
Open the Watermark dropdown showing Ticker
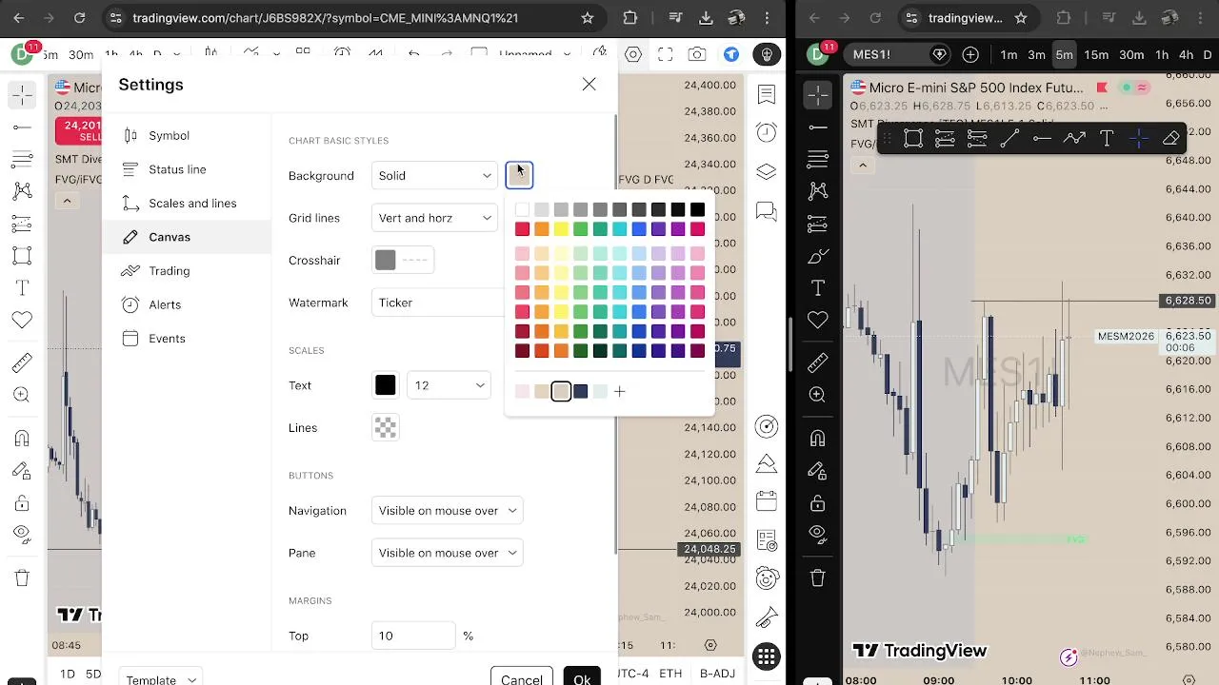438,303
